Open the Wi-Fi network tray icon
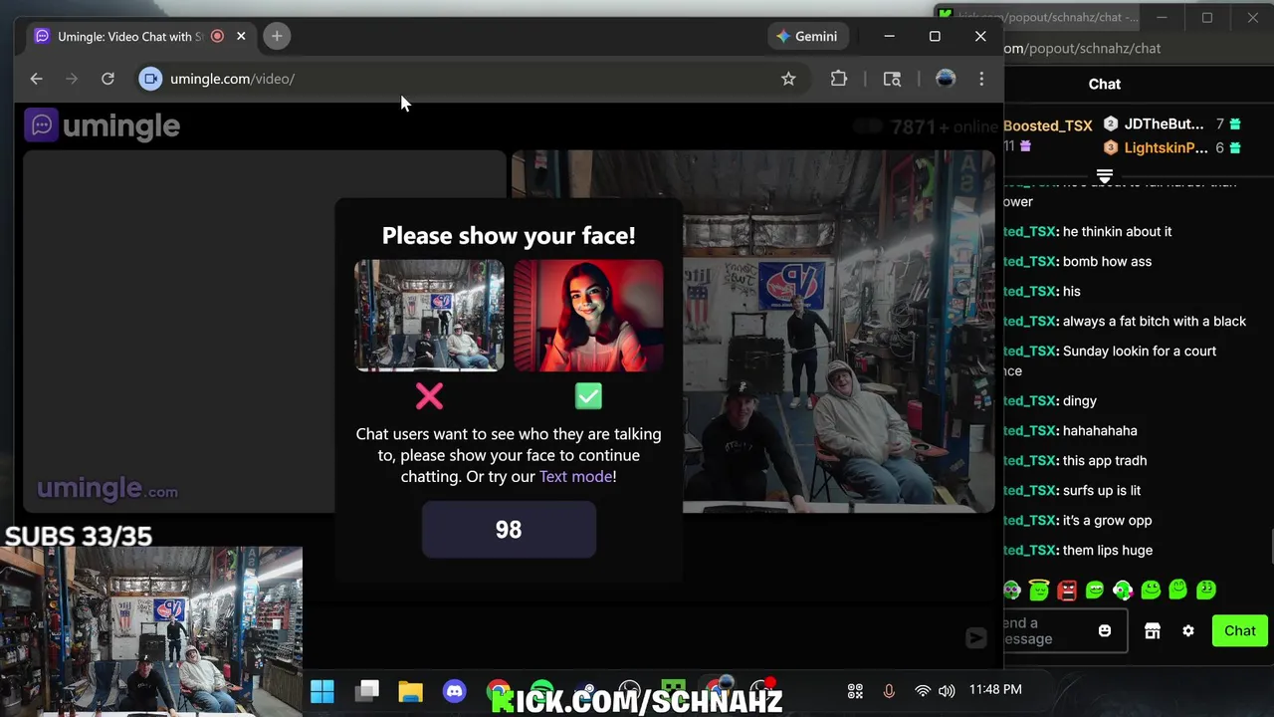The width and height of the screenshot is (1274, 717). point(923,690)
